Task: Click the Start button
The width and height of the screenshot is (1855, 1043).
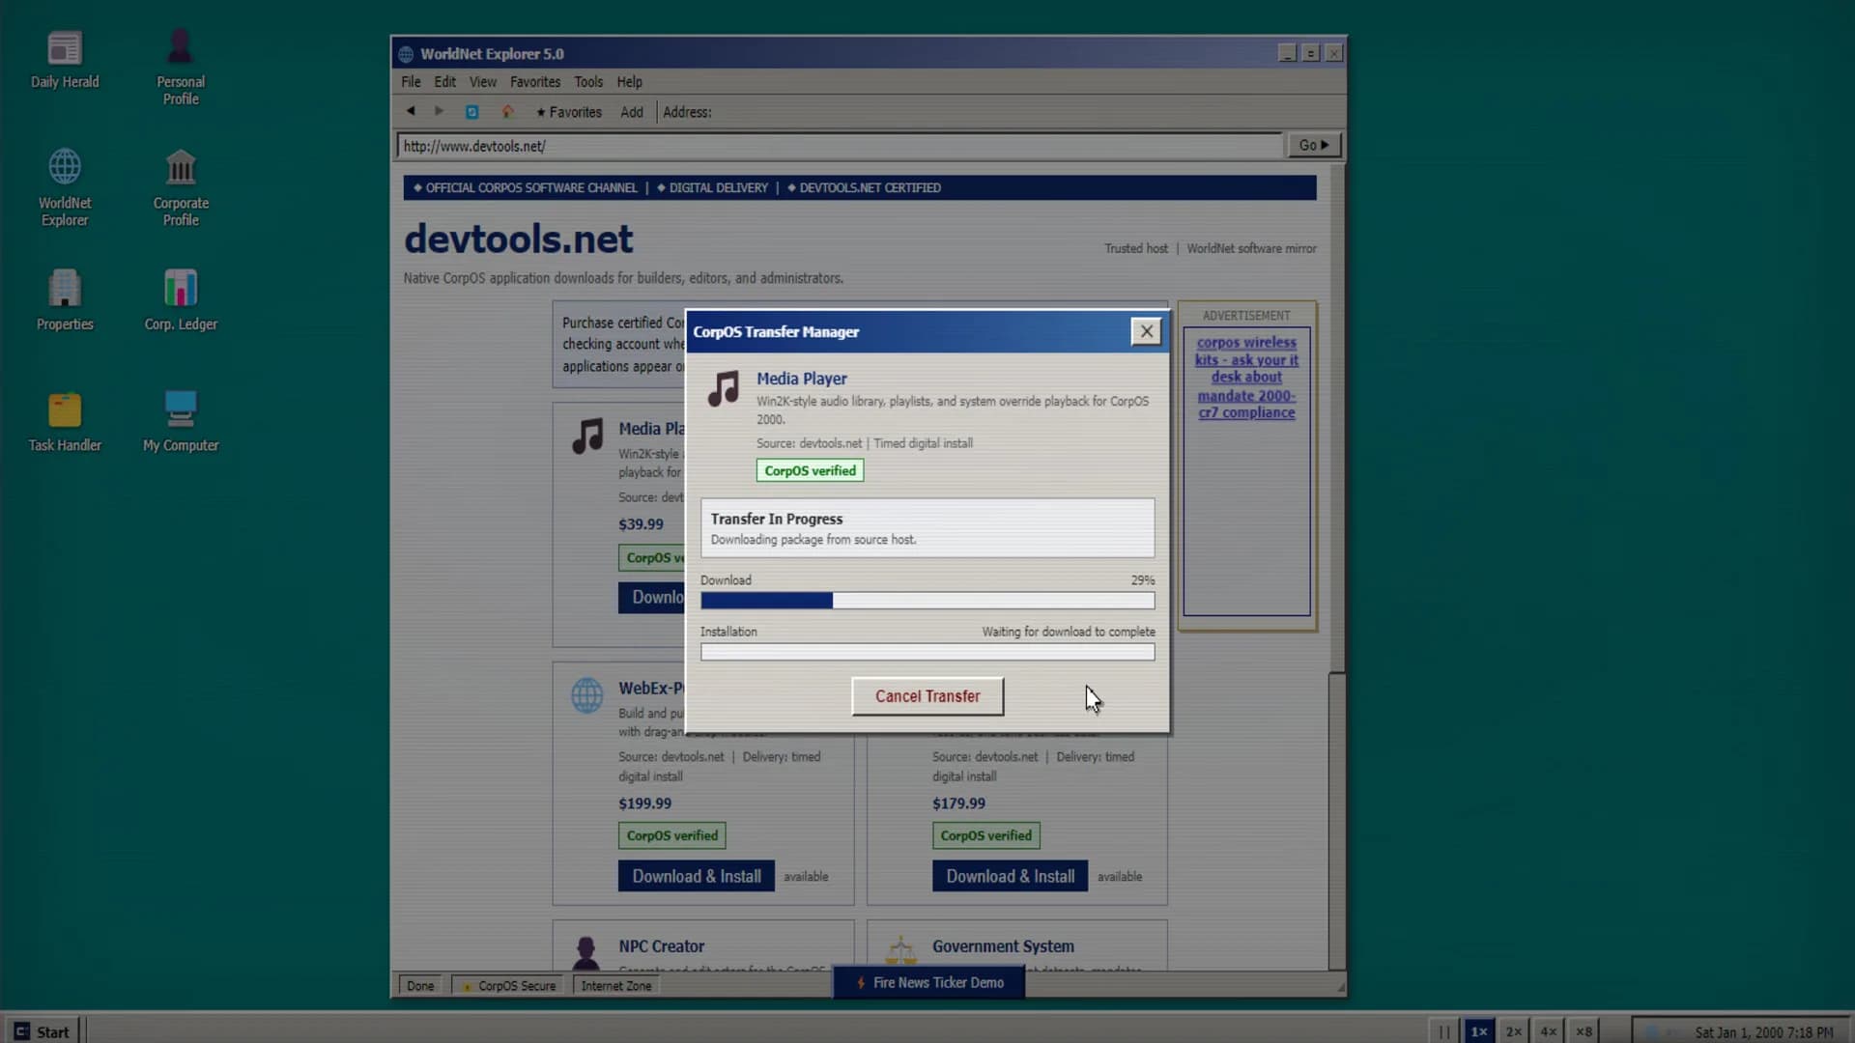Action: coord(42,1031)
